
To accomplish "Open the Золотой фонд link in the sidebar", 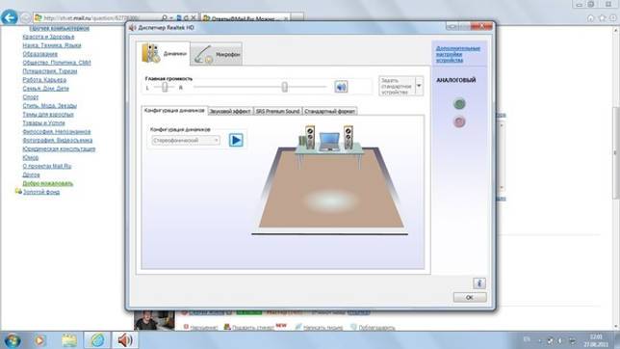I will pyautogui.click(x=41, y=192).
